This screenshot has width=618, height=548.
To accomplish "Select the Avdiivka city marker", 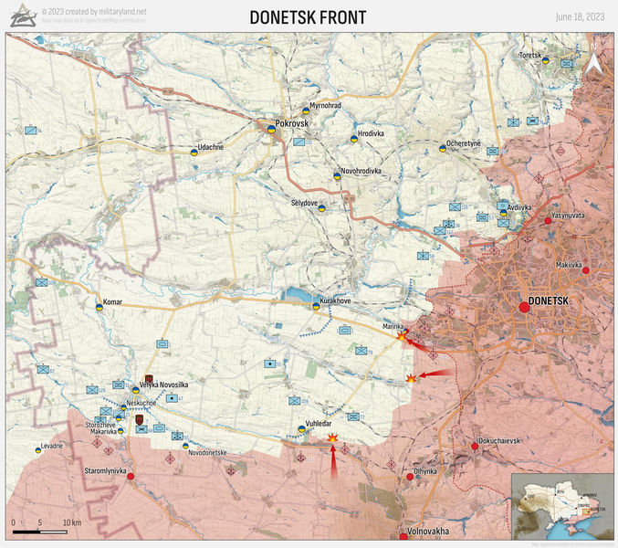I will pos(504,208).
